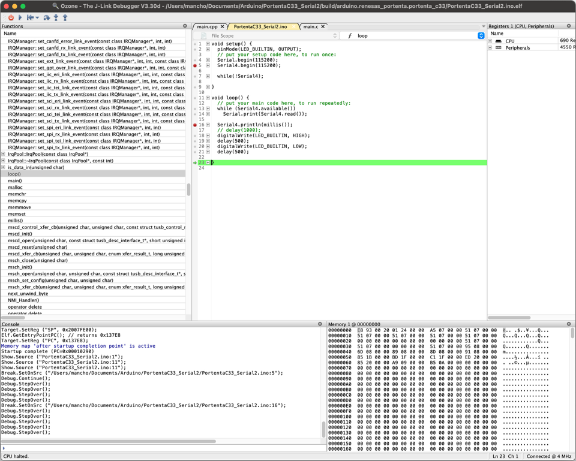This screenshot has height=461, width=576.
Task: Expand the CPU register group
Action: [x=490, y=41]
